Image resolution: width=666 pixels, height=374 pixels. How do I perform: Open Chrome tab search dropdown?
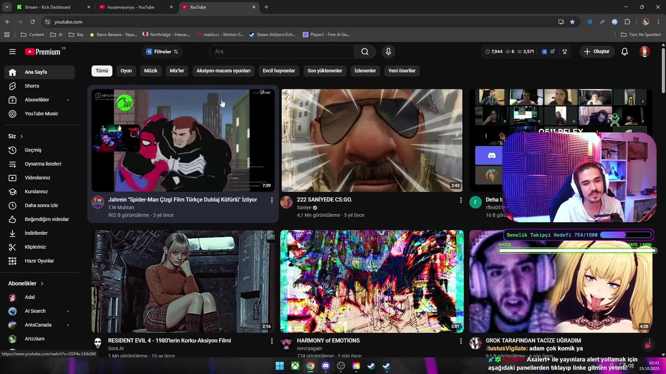7,7
